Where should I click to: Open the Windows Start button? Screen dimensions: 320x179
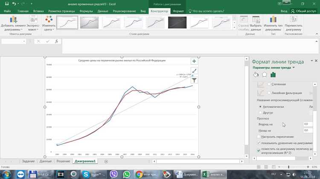tap(6, 174)
